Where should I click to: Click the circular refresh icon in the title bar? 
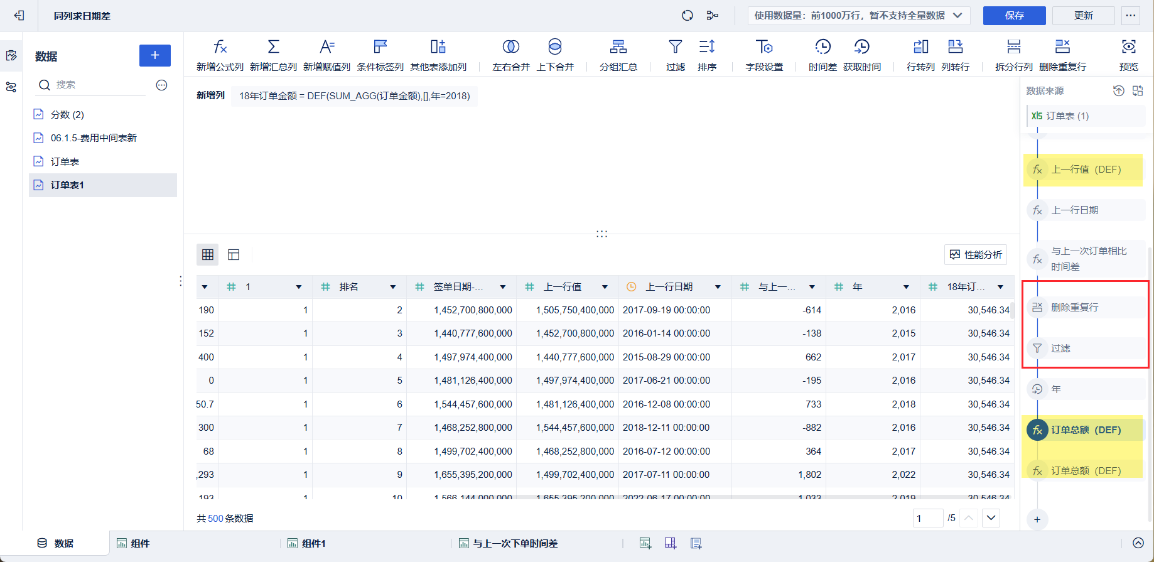pyautogui.click(x=688, y=16)
